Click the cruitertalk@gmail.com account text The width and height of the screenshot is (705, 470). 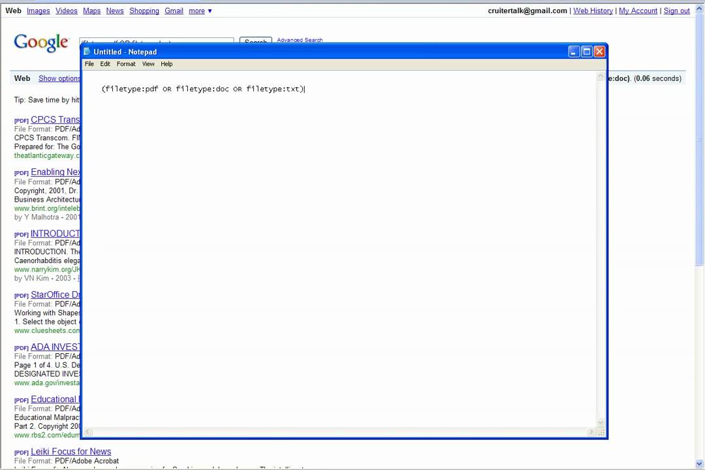point(527,11)
